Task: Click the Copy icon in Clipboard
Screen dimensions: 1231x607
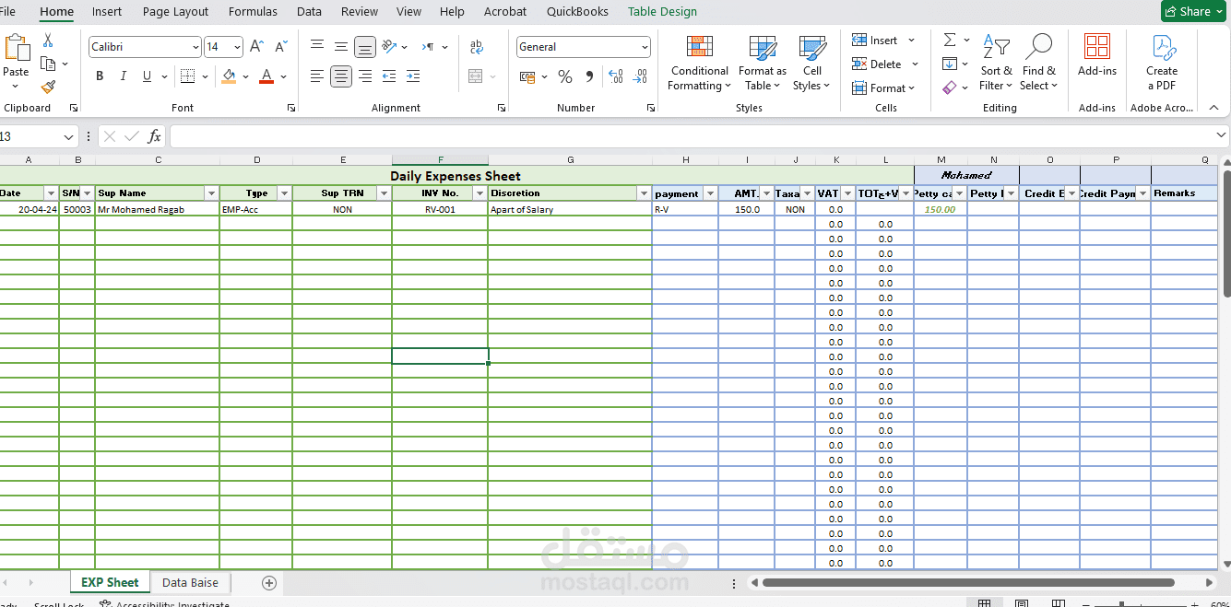Action: coord(48,64)
